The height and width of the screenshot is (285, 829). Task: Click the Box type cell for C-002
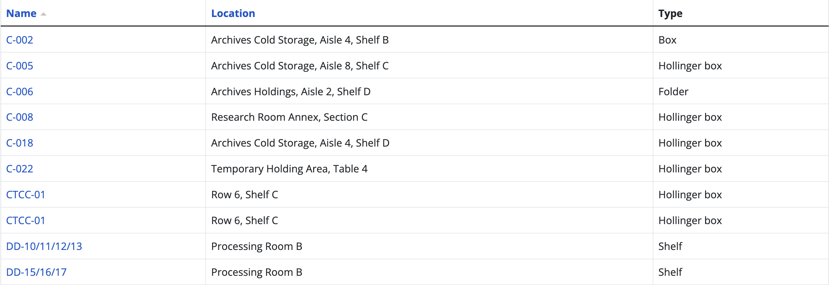point(667,40)
